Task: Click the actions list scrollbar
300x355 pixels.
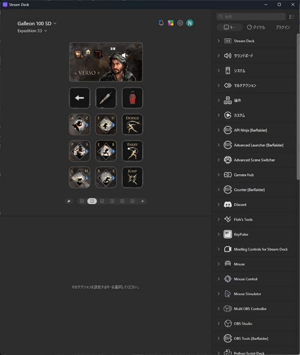Action: pyautogui.click(x=298, y=106)
